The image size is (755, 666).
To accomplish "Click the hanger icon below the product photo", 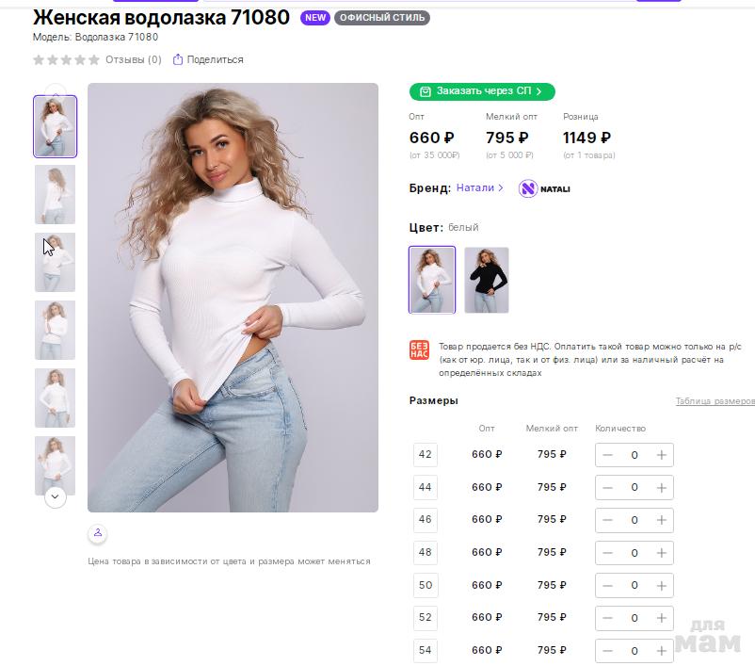I will tap(98, 533).
